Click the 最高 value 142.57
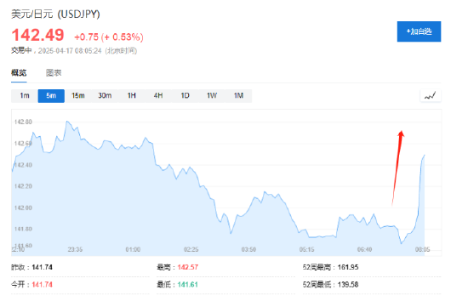Viewport: 468px width, 307px height. click(x=188, y=267)
